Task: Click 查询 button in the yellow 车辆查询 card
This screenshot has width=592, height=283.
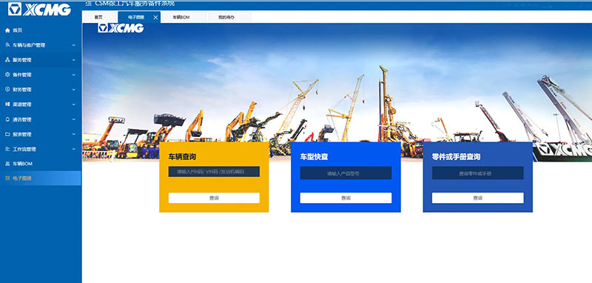Action: tap(214, 198)
